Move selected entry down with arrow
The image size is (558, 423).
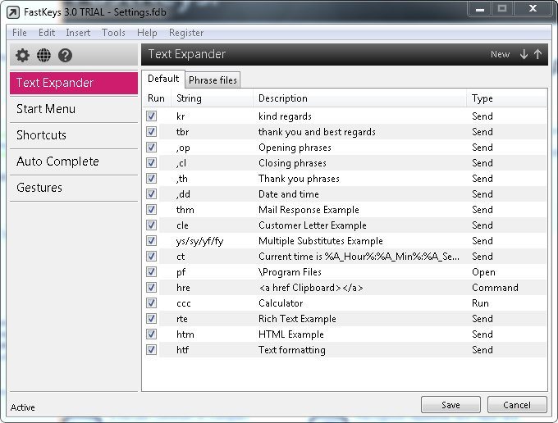tap(524, 54)
